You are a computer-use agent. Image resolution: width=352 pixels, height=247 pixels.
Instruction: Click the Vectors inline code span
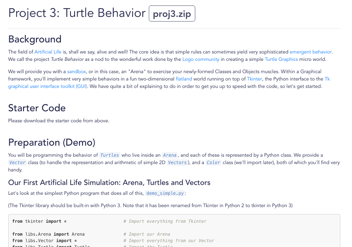(177, 162)
